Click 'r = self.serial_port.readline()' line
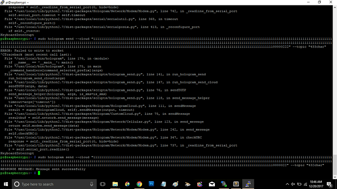This screenshot has width=337, height=189. coord(39,149)
